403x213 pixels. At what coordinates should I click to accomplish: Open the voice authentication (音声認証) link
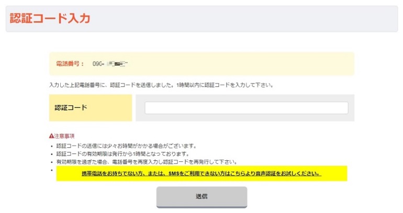coord(201,173)
